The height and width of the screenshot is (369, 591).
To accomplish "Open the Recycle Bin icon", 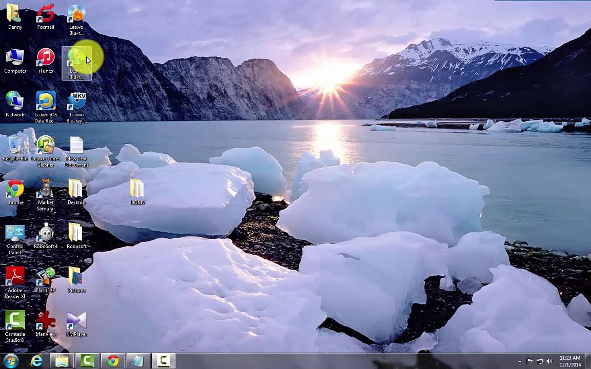I will 15,149.
